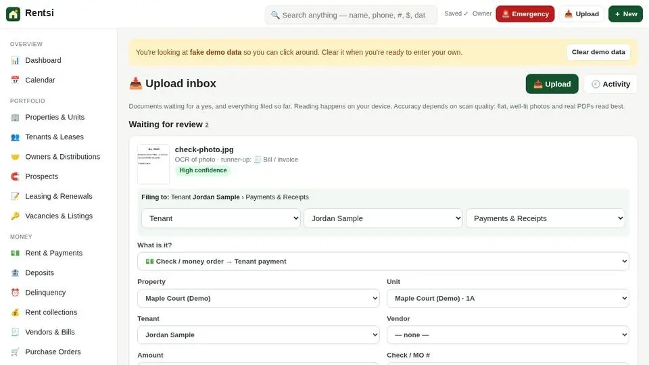Click the check-photo.jpg file name

coord(204,149)
